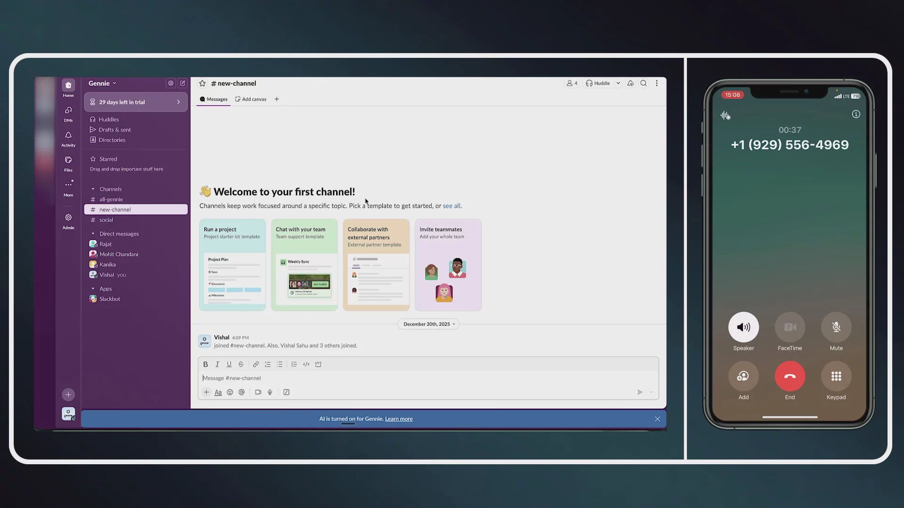
Task: Record an audio clip with microphone icon
Action: pyautogui.click(x=270, y=392)
